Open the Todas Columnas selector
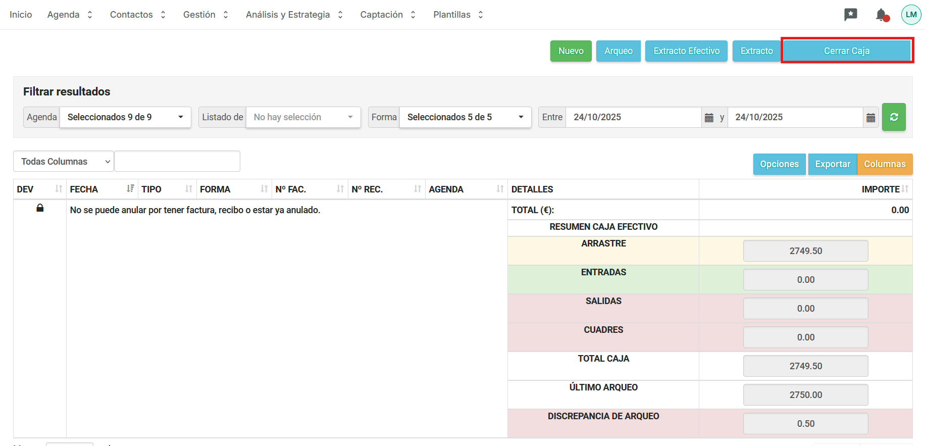 [x=64, y=162]
